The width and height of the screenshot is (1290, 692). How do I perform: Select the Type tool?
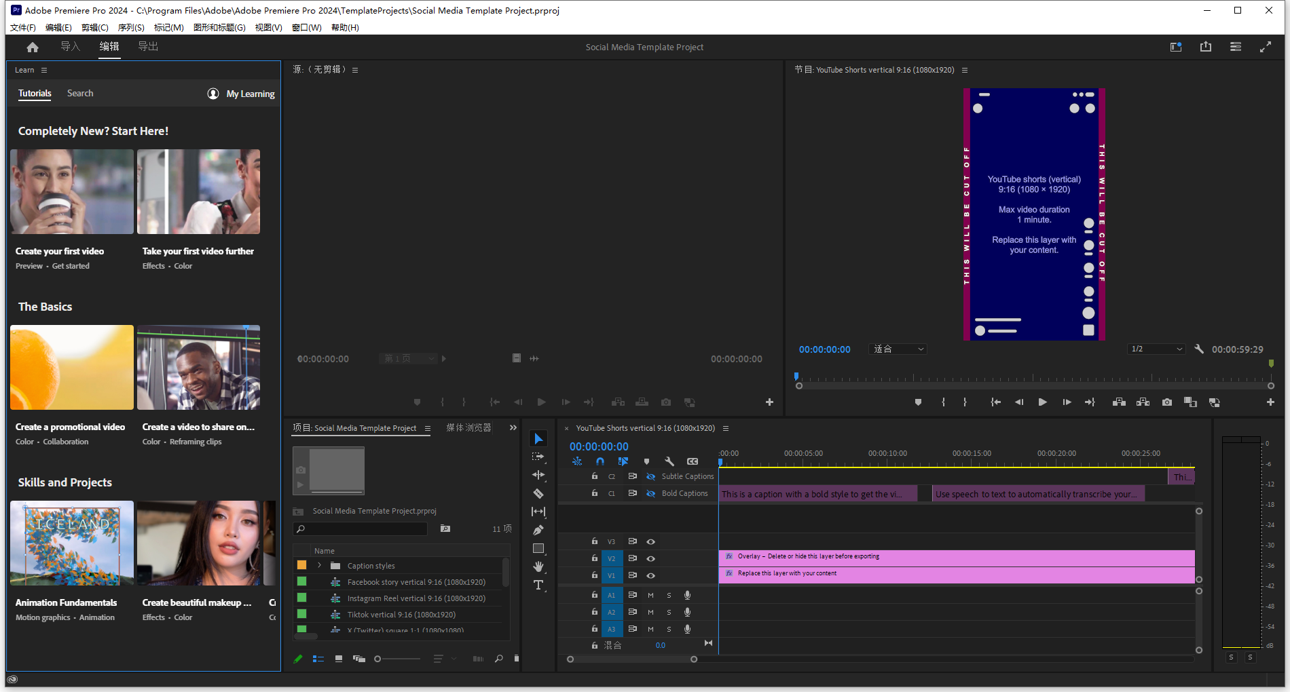coord(538,585)
